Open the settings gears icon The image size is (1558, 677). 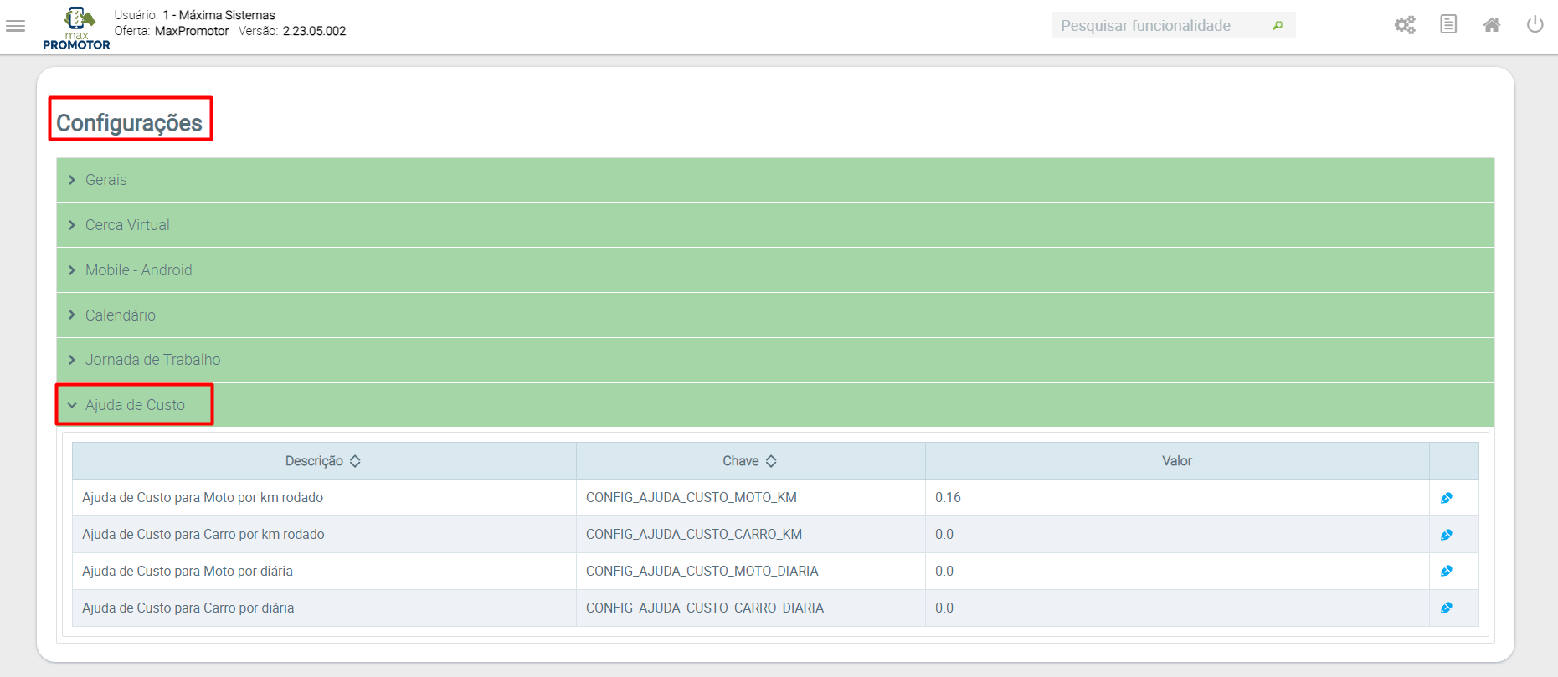click(1405, 25)
